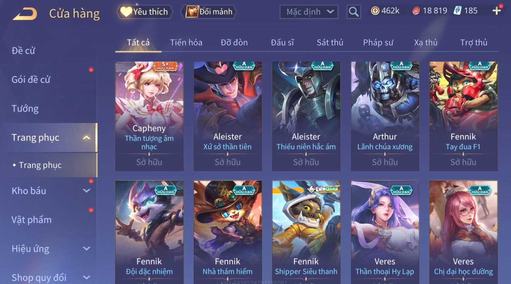This screenshot has width=511, height=284.
Task: Open the Mặc định sort dropdown
Action: [309, 12]
